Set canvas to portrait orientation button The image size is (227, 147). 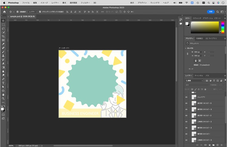pyautogui.click(x=196, y=60)
